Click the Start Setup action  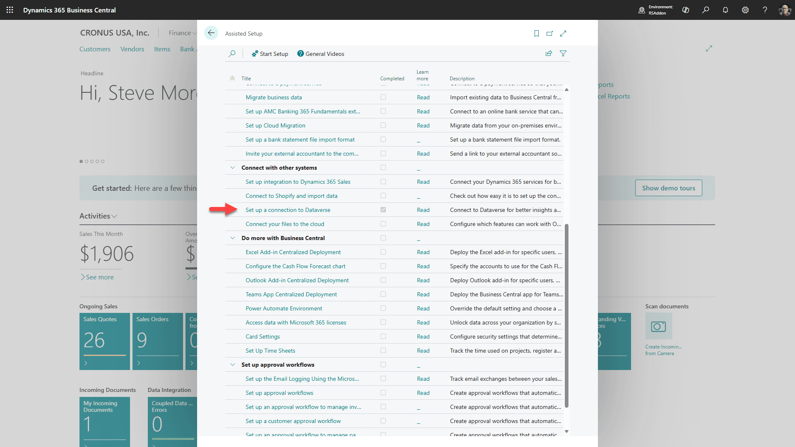click(270, 54)
